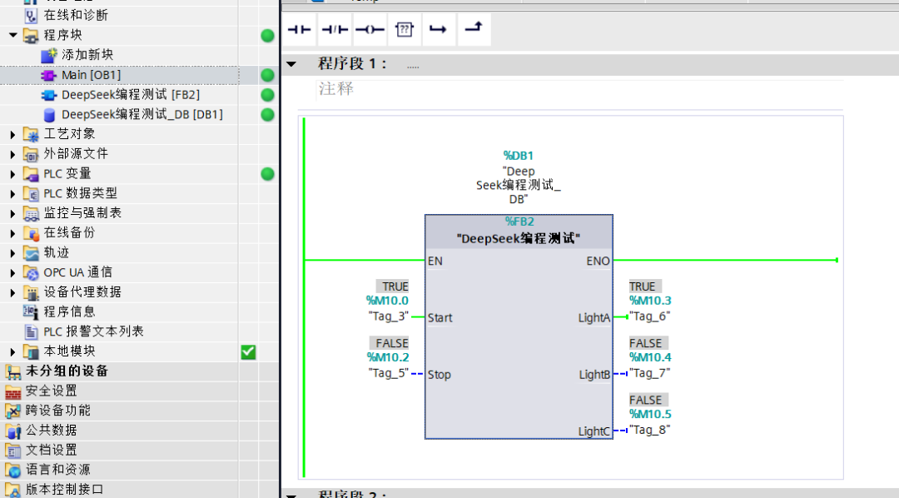Click the 跨设备功能 icon
Image resolution: width=899 pixels, height=498 pixels.
tap(12, 411)
